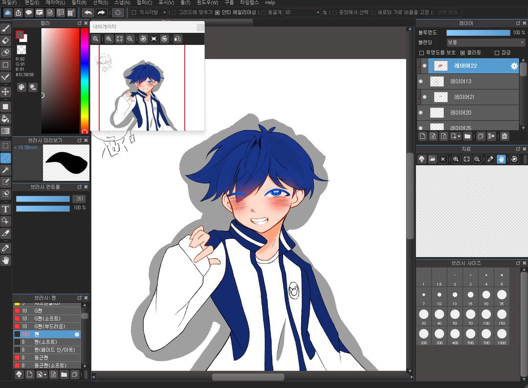Screen dimensions: 528x388
Task: Open the 블렌딩 mode dropdown
Action: click(485, 43)
